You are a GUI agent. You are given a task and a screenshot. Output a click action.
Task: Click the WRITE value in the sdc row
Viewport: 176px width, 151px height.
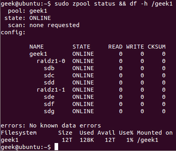142,75
